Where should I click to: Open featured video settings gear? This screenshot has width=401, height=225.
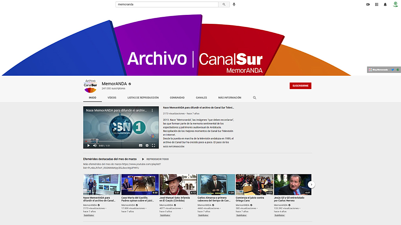tap(147, 145)
